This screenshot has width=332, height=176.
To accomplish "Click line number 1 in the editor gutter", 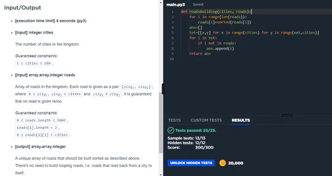I will pos(172,12).
